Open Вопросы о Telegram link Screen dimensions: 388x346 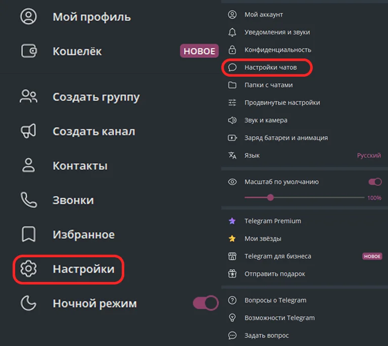pyautogui.click(x=275, y=300)
